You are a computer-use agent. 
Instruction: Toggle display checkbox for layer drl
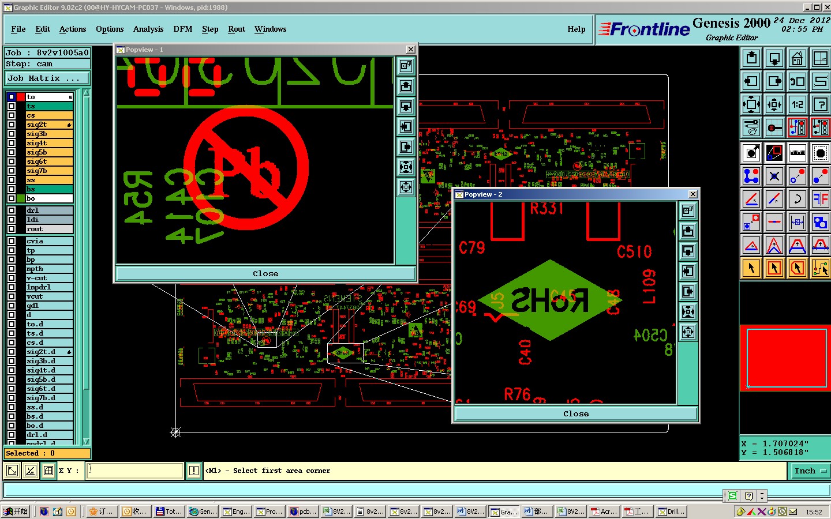tap(12, 210)
